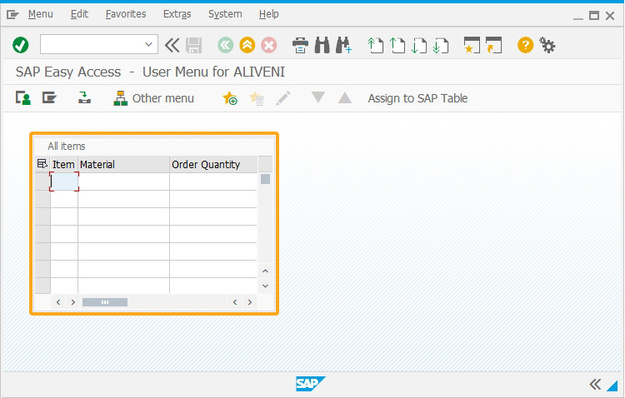Click the blue triangle in status bar
Viewport: 625px width, 398px height.
pyautogui.click(x=612, y=386)
